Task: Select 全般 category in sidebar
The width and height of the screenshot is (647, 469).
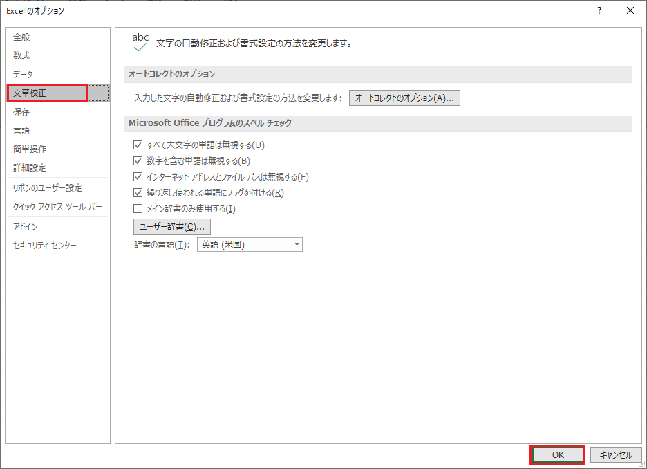Action: coord(22,37)
